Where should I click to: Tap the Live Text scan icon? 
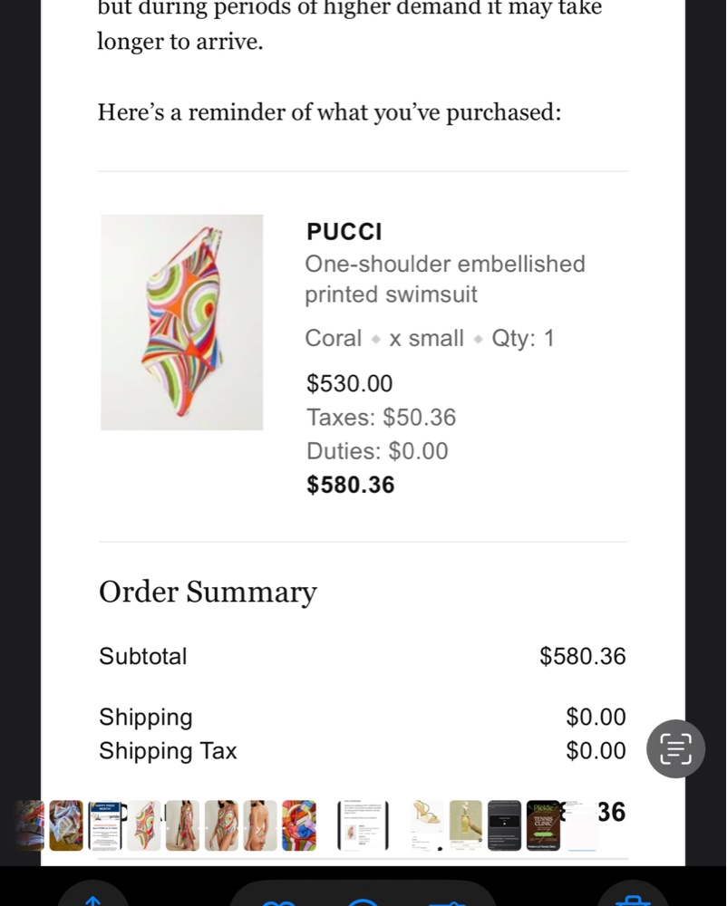pos(675,748)
